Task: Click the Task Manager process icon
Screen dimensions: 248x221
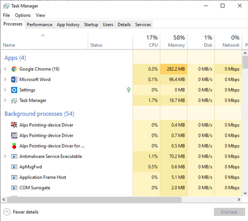Action: (x=14, y=100)
